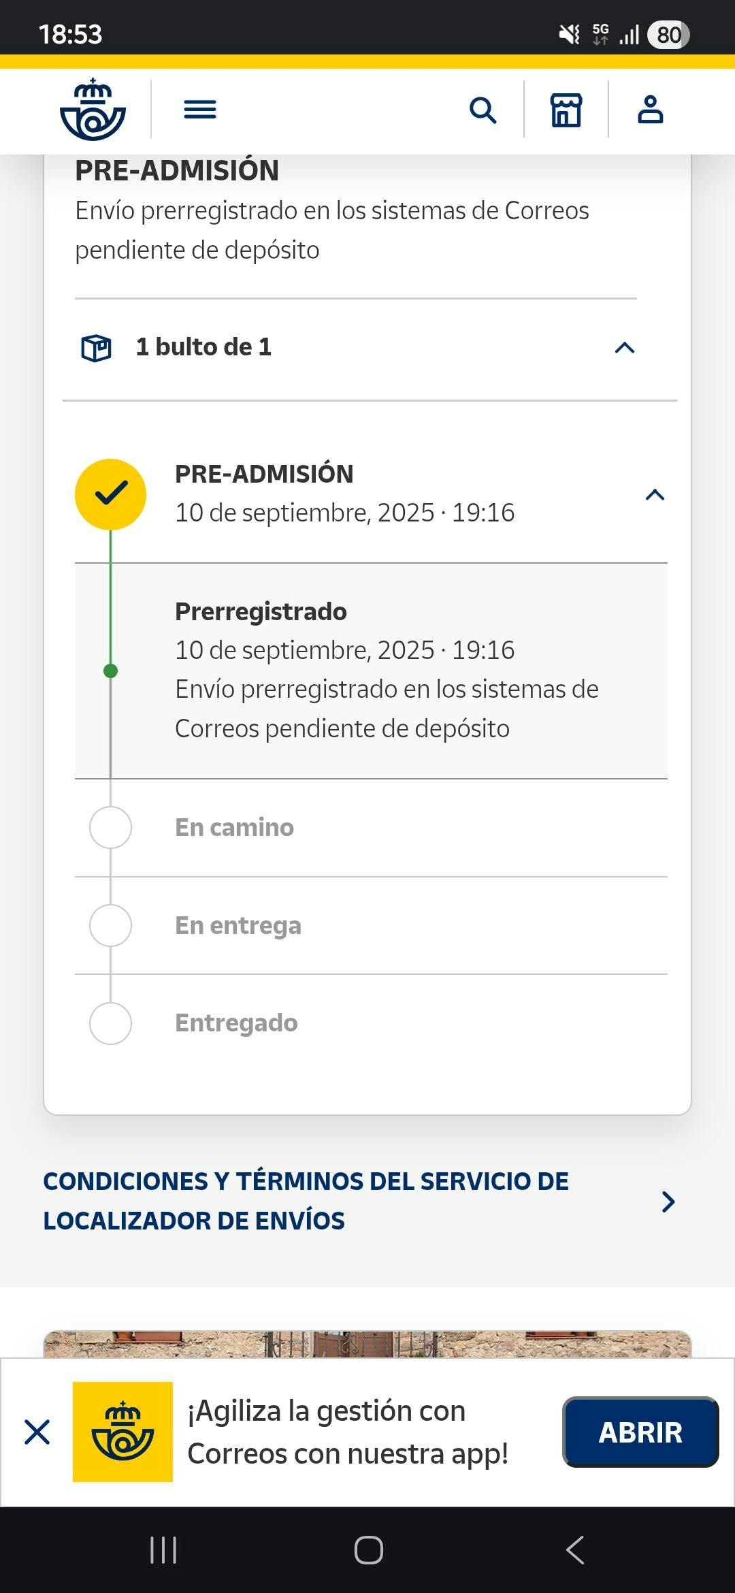Select the 'En camino' step circle
The height and width of the screenshot is (1593, 735).
tap(110, 827)
